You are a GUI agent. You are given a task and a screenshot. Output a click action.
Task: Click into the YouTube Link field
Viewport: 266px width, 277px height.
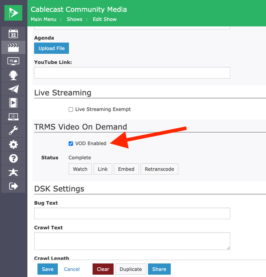point(132,73)
